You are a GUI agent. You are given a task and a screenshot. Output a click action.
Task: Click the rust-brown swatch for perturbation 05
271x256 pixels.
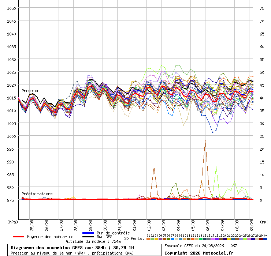tap(164, 239)
